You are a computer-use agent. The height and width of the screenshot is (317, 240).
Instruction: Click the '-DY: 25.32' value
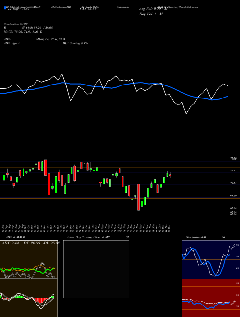[x=51, y=243]
